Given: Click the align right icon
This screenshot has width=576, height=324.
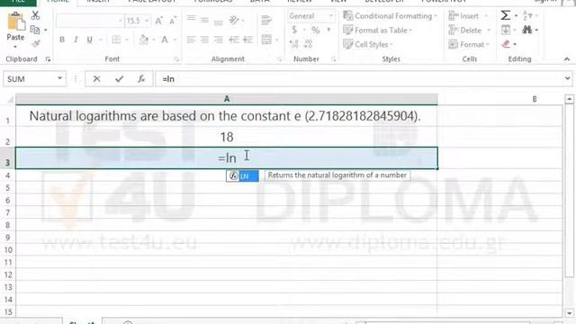Looking at the screenshot, I should (219, 40).
